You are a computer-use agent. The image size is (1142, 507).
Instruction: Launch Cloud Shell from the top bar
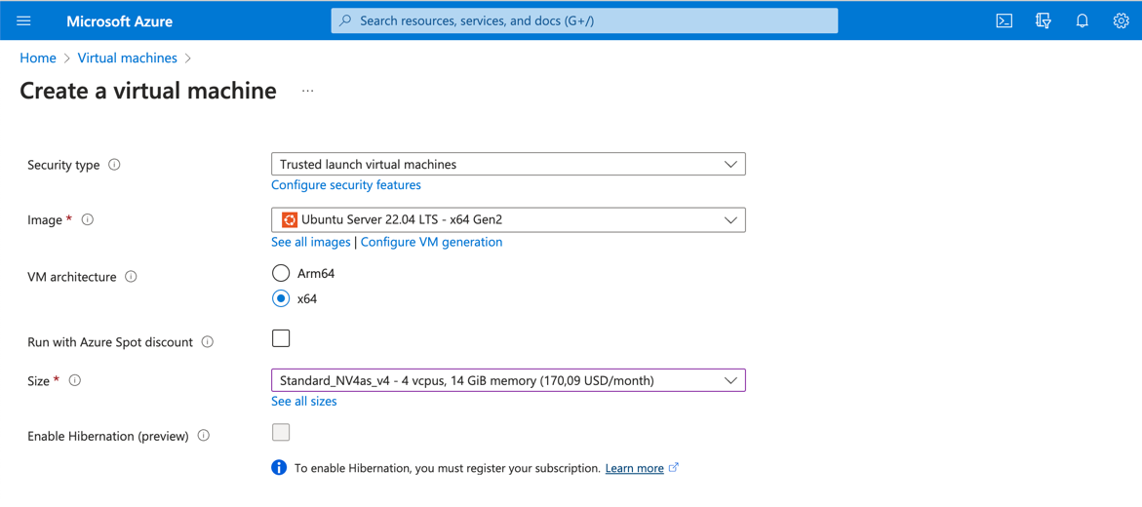point(1004,21)
